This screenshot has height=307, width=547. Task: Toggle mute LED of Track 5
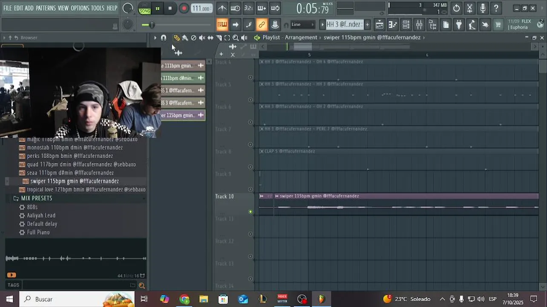(x=250, y=100)
